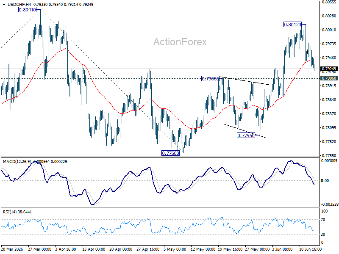Select the 0.79060 resistance price label
Screen dimensions: 339x254
(210, 79)
